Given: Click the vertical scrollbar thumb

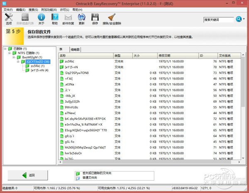Looking at the screenshot, I should coord(243,82).
